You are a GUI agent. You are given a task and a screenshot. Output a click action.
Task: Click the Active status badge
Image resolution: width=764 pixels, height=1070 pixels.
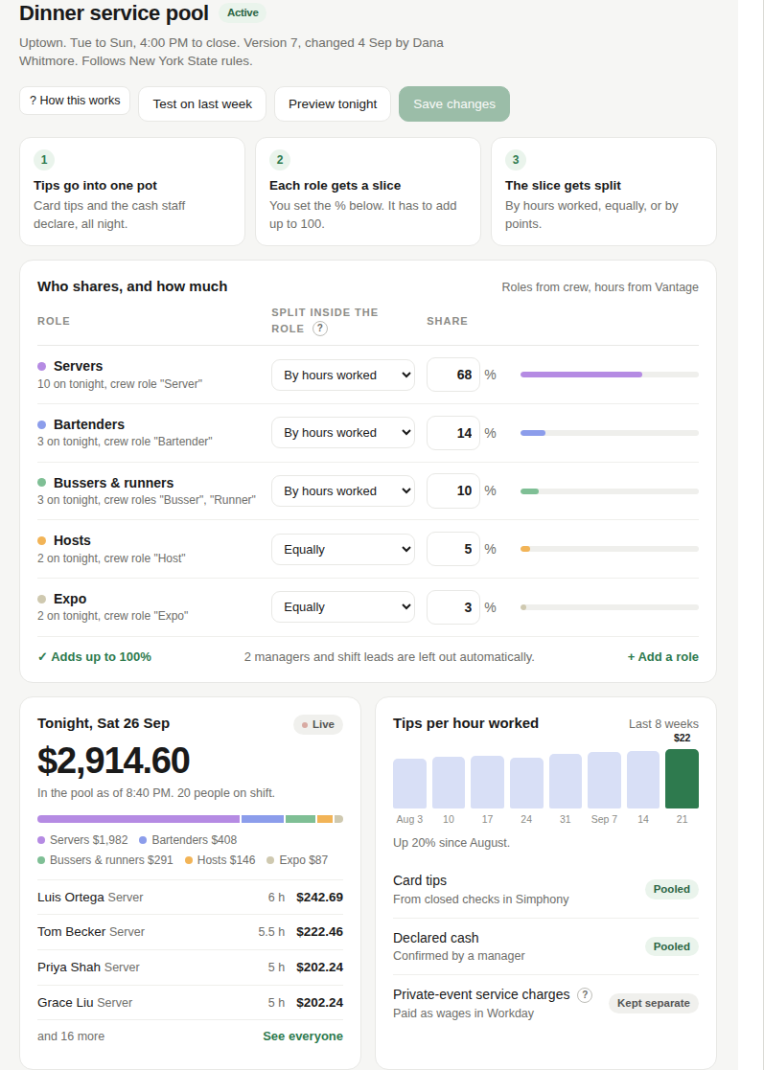click(x=243, y=13)
